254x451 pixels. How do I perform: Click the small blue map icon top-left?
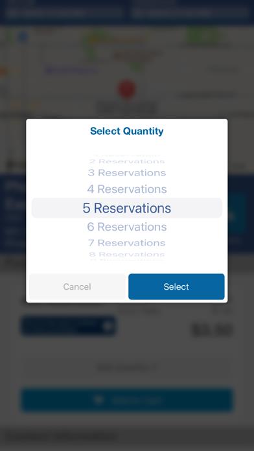pos(23,37)
